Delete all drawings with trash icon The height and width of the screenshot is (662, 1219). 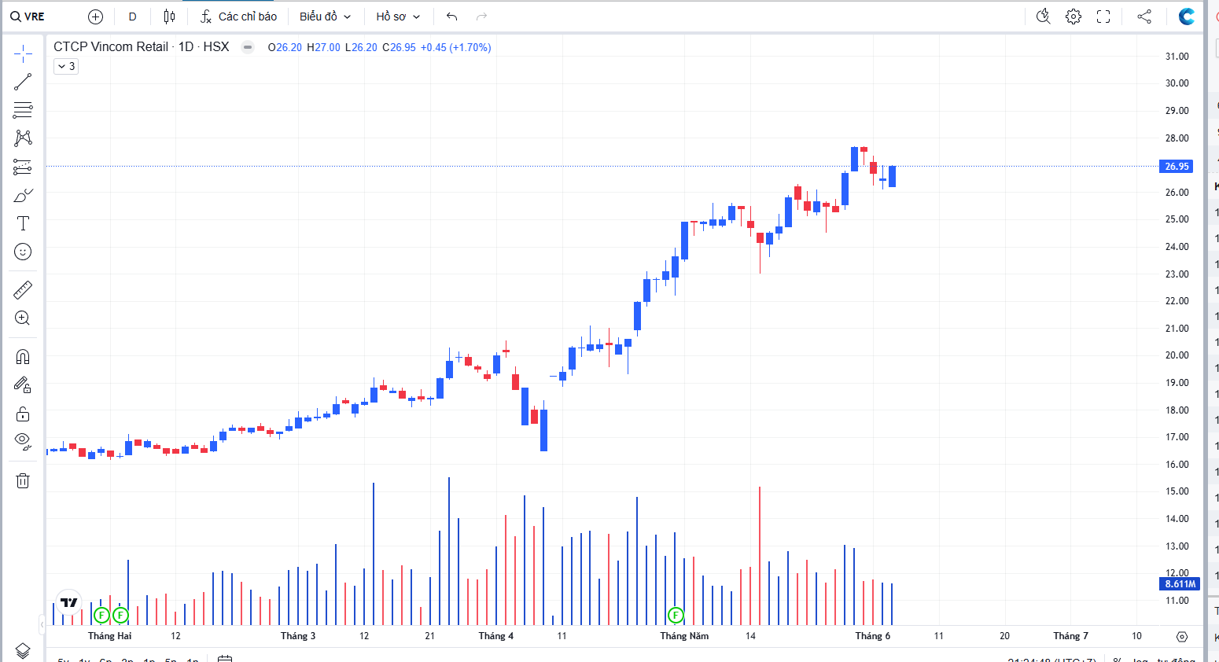point(23,480)
